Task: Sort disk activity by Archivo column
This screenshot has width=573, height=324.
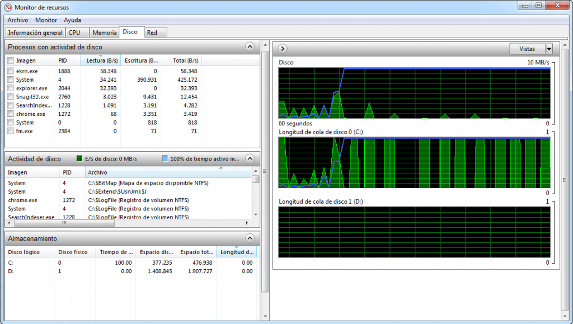Action: (x=168, y=172)
